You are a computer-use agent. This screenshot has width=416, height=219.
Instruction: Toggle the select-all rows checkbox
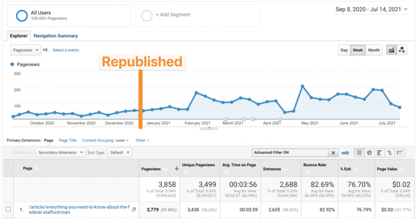8,168
